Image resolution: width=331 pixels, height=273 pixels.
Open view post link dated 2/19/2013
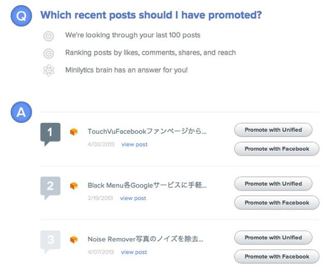point(133,198)
